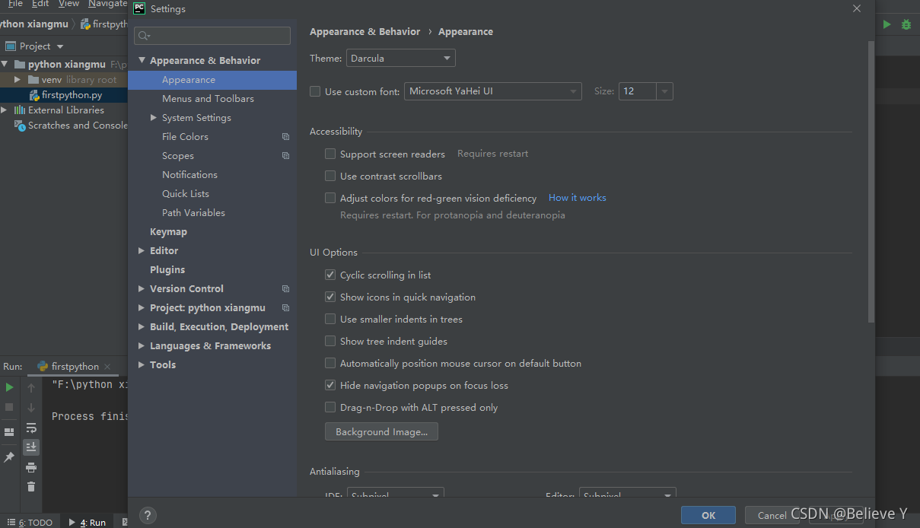Image resolution: width=920 pixels, height=528 pixels.
Task: Click the Cancel button
Action: [x=772, y=515]
